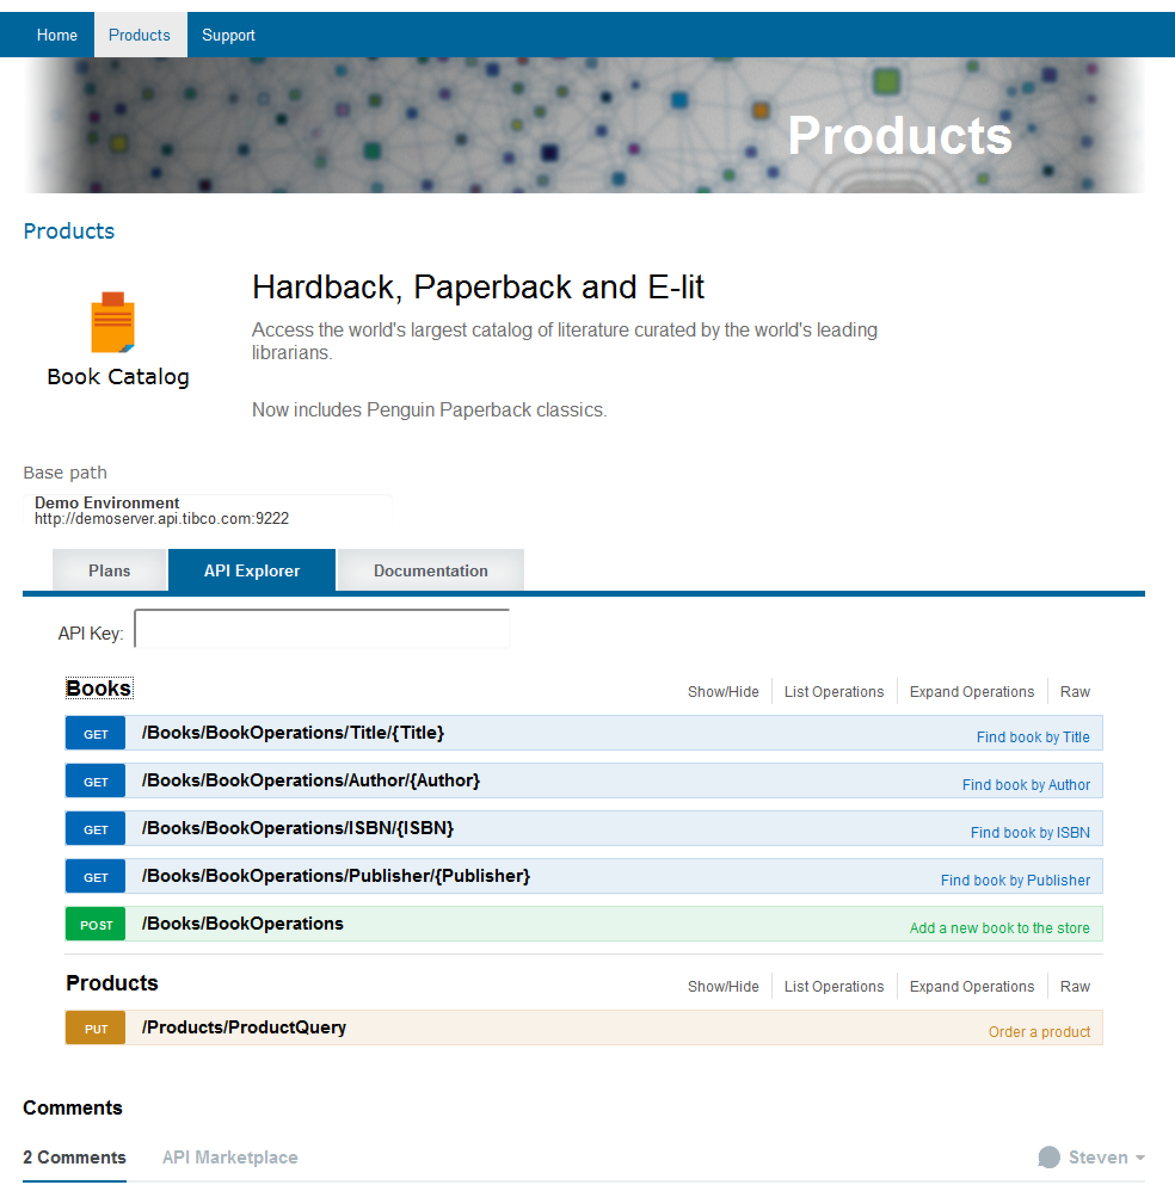This screenshot has height=1185, width=1175.
Task: Click Find book by Publisher description
Action: click(1016, 881)
